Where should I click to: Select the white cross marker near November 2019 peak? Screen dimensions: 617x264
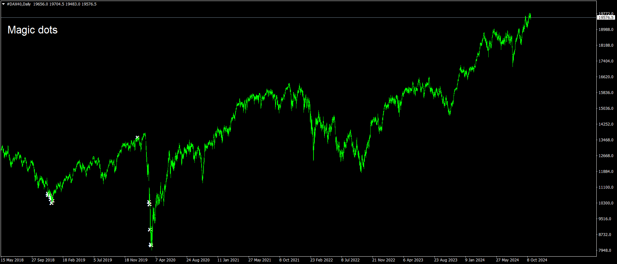point(137,137)
